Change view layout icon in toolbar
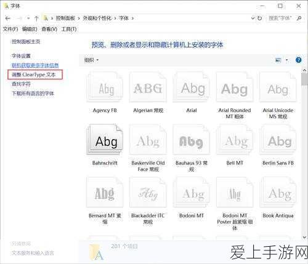308x264 pixels. [278, 60]
